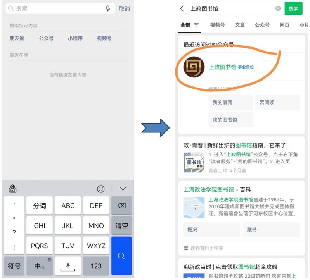Open 搜狗百科小程序 mini program link
Screen dimensions: 310x280
point(203,248)
